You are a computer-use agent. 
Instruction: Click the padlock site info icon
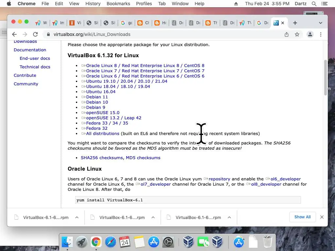point(48,34)
